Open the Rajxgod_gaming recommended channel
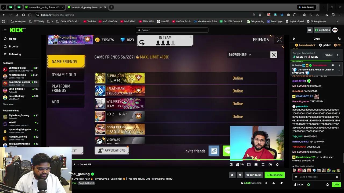Viewport: 344px width, 193px height. point(21,138)
